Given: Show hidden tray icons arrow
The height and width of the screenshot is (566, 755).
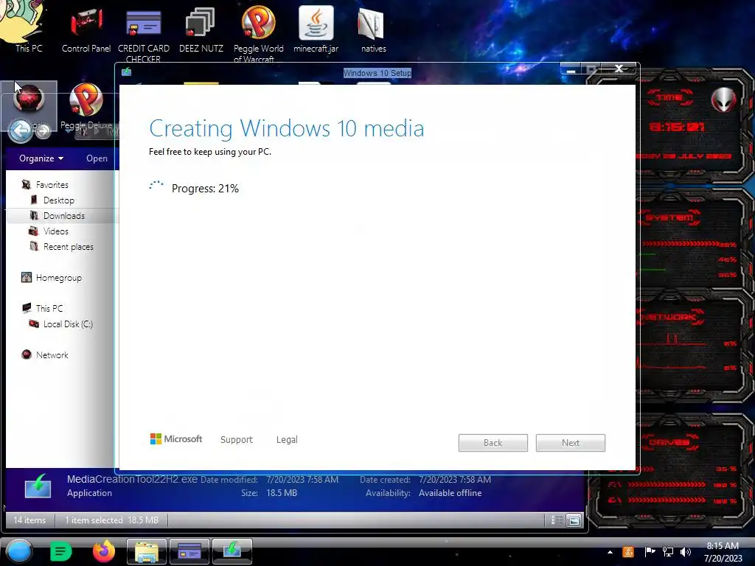Looking at the screenshot, I should point(610,552).
